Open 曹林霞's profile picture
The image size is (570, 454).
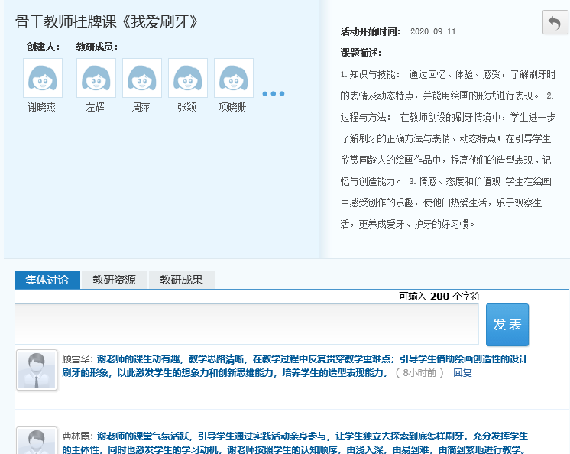tap(37, 440)
